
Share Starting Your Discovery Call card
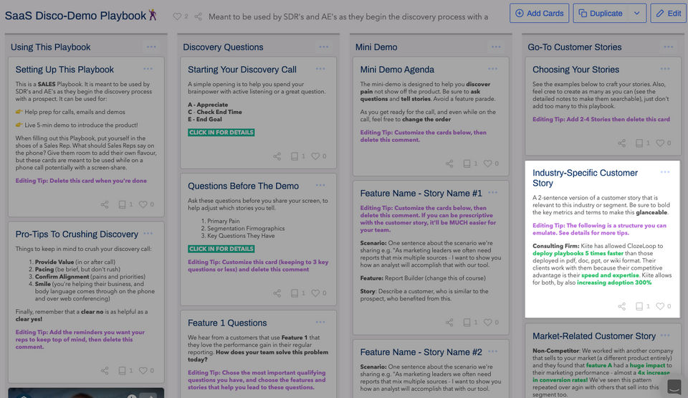point(277,156)
